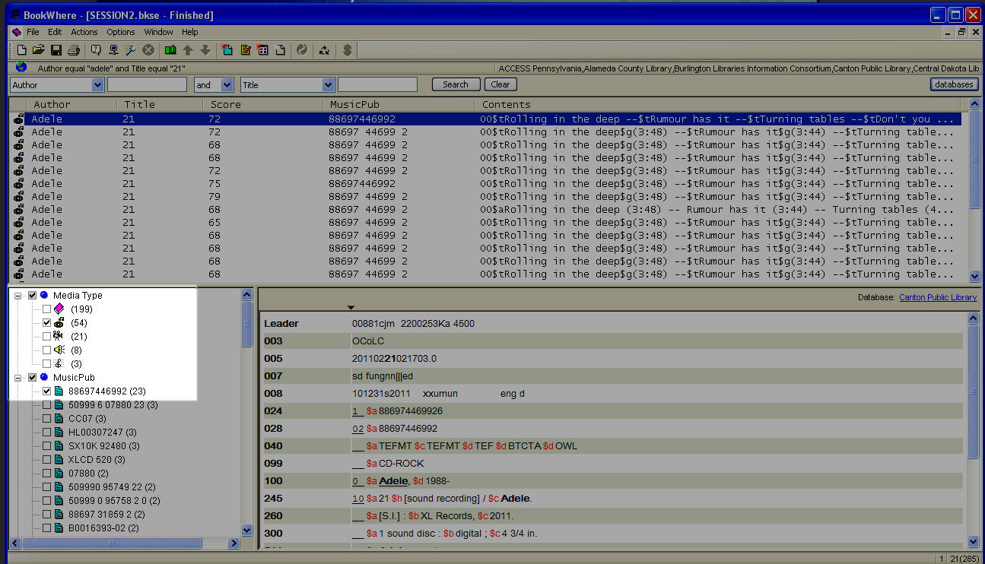
Task: Click the computer host toolbar icon
Action: coord(113,50)
